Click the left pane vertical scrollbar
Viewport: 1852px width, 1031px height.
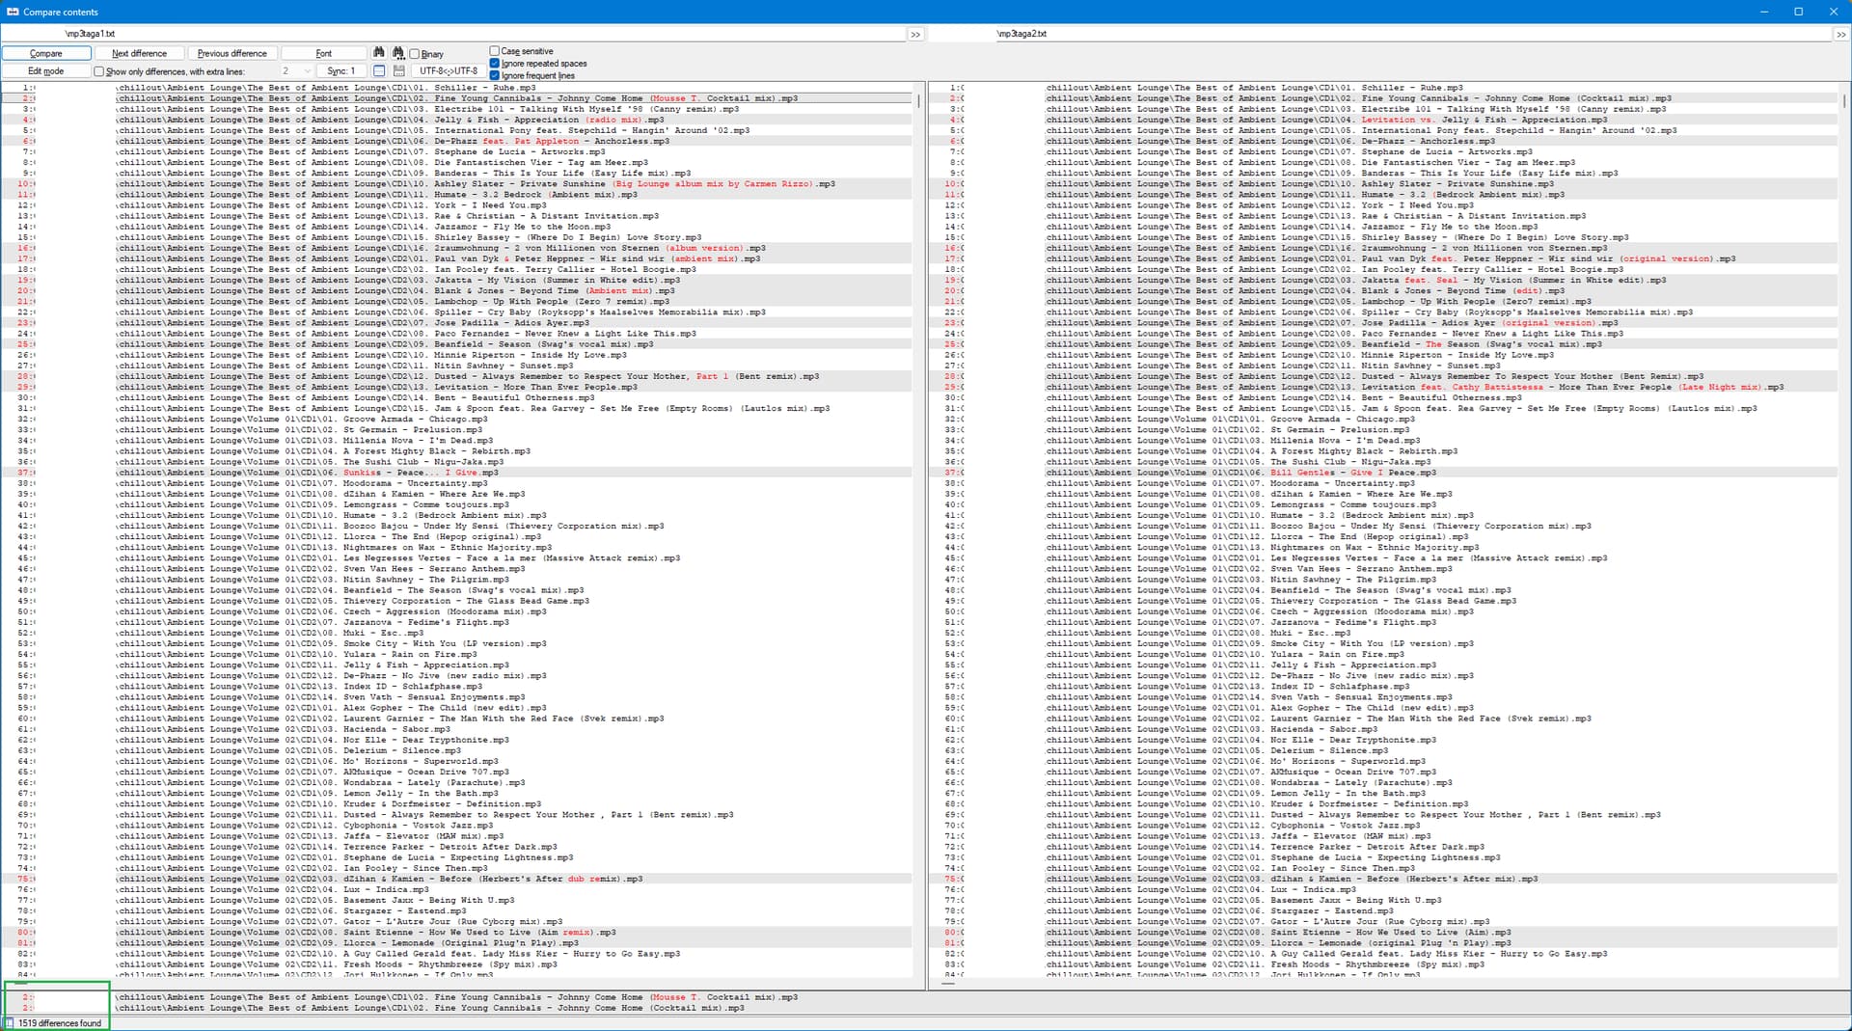918,482
